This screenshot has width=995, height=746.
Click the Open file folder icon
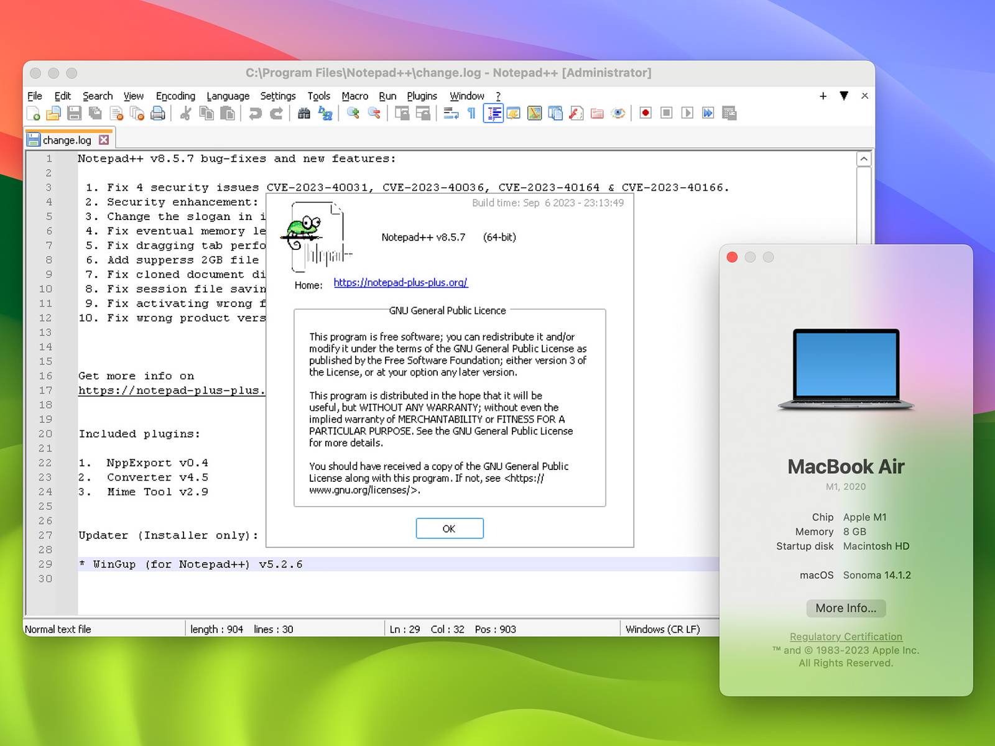click(x=54, y=113)
